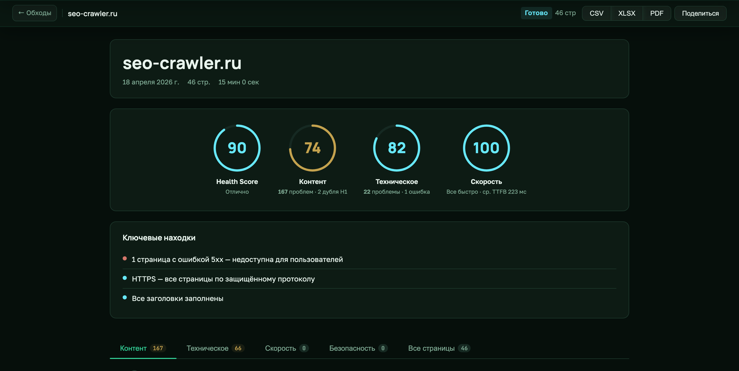Export report as CSV
The width and height of the screenshot is (739, 371).
(x=596, y=13)
